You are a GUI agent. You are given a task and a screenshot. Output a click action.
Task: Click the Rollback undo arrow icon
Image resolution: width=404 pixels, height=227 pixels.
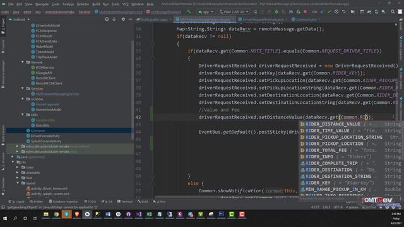(343, 12)
